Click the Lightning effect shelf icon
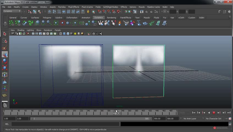Screen dimensions: 233x132 pos(139,23)
